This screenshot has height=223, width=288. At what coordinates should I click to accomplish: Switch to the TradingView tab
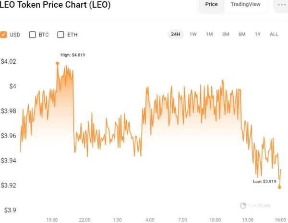(245, 4)
